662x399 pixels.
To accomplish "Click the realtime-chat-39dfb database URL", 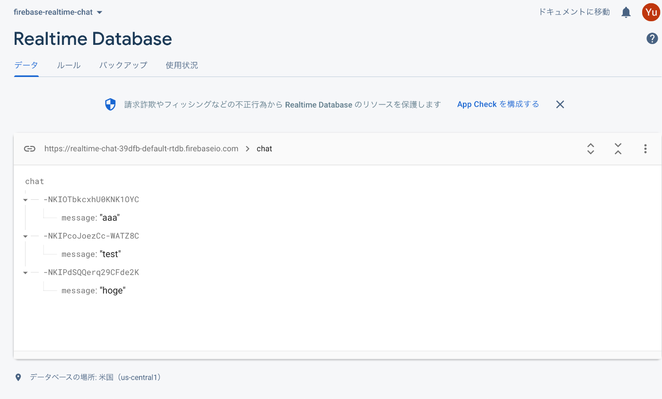I will tap(141, 149).
